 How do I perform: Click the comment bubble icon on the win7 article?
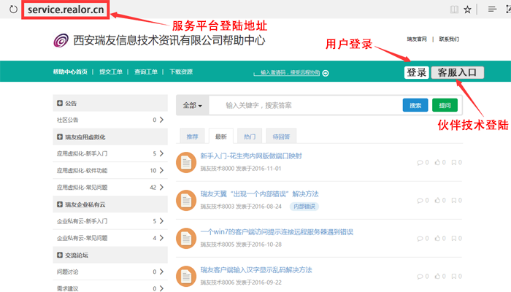[x=420, y=238]
